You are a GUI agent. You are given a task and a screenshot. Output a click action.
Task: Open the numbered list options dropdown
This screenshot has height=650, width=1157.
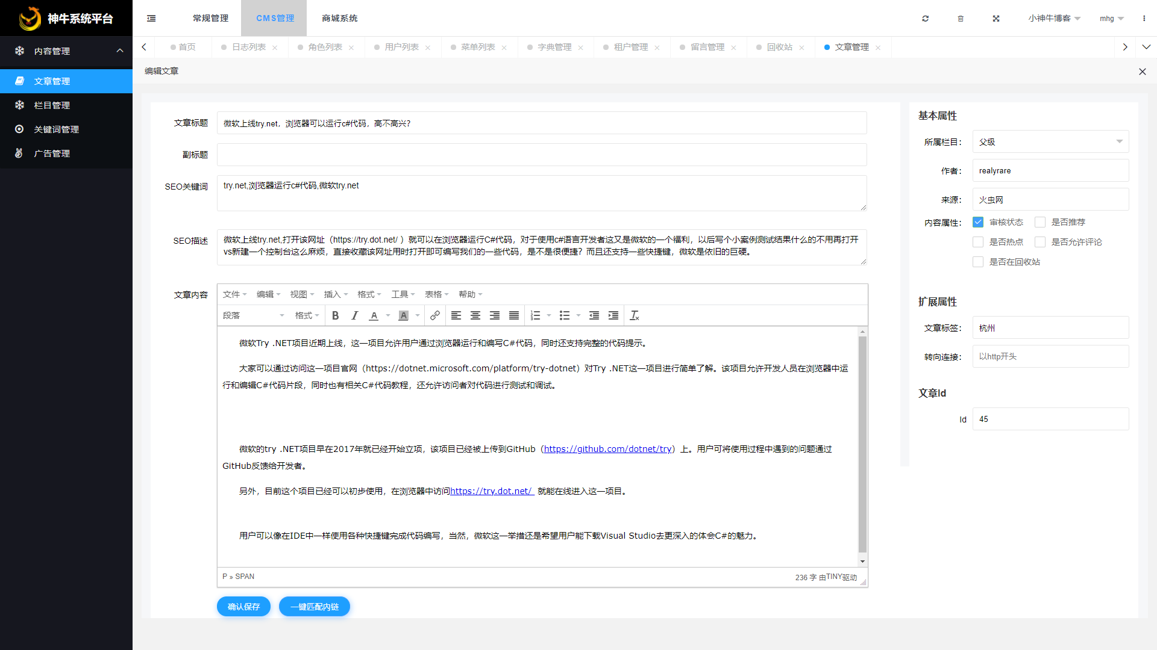[548, 315]
